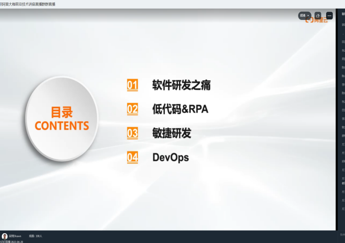Click the orange 03 number badge
The height and width of the screenshot is (243, 345).
point(132,133)
